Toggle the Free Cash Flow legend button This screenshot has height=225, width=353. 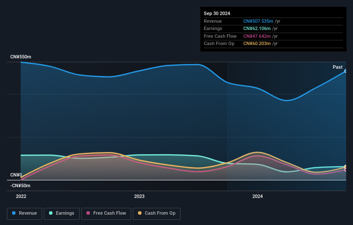pyautogui.click(x=106, y=213)
